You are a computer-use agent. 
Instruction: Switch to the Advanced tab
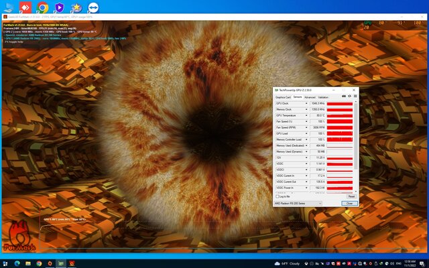pyautogui.click(x=310, y=96)
